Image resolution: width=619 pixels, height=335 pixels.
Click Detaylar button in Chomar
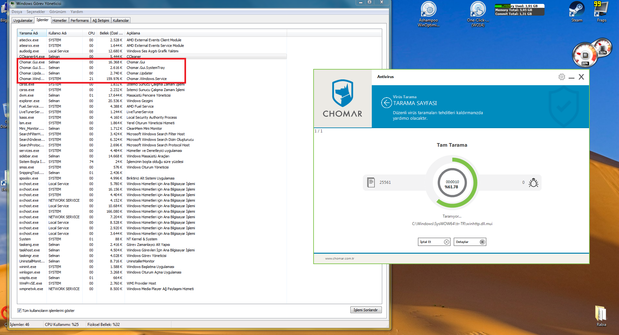click(x=470, y=242)
